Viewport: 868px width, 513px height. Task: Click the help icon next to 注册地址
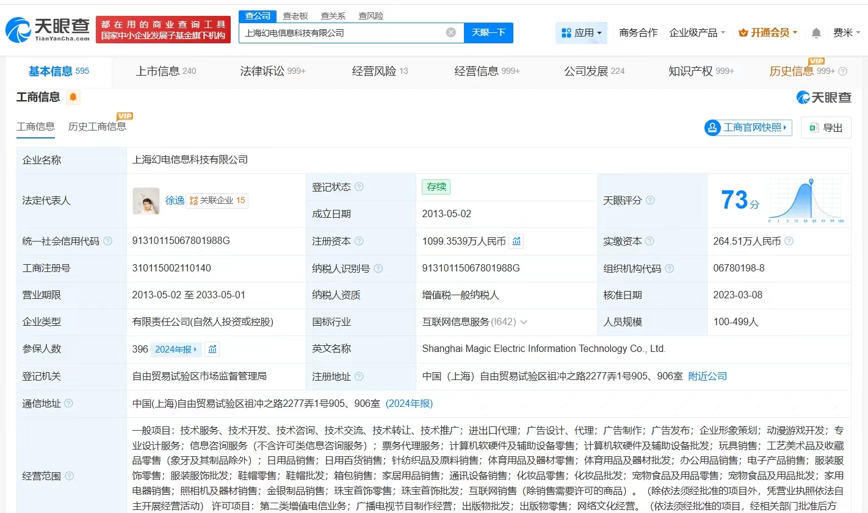coord(359,376)
